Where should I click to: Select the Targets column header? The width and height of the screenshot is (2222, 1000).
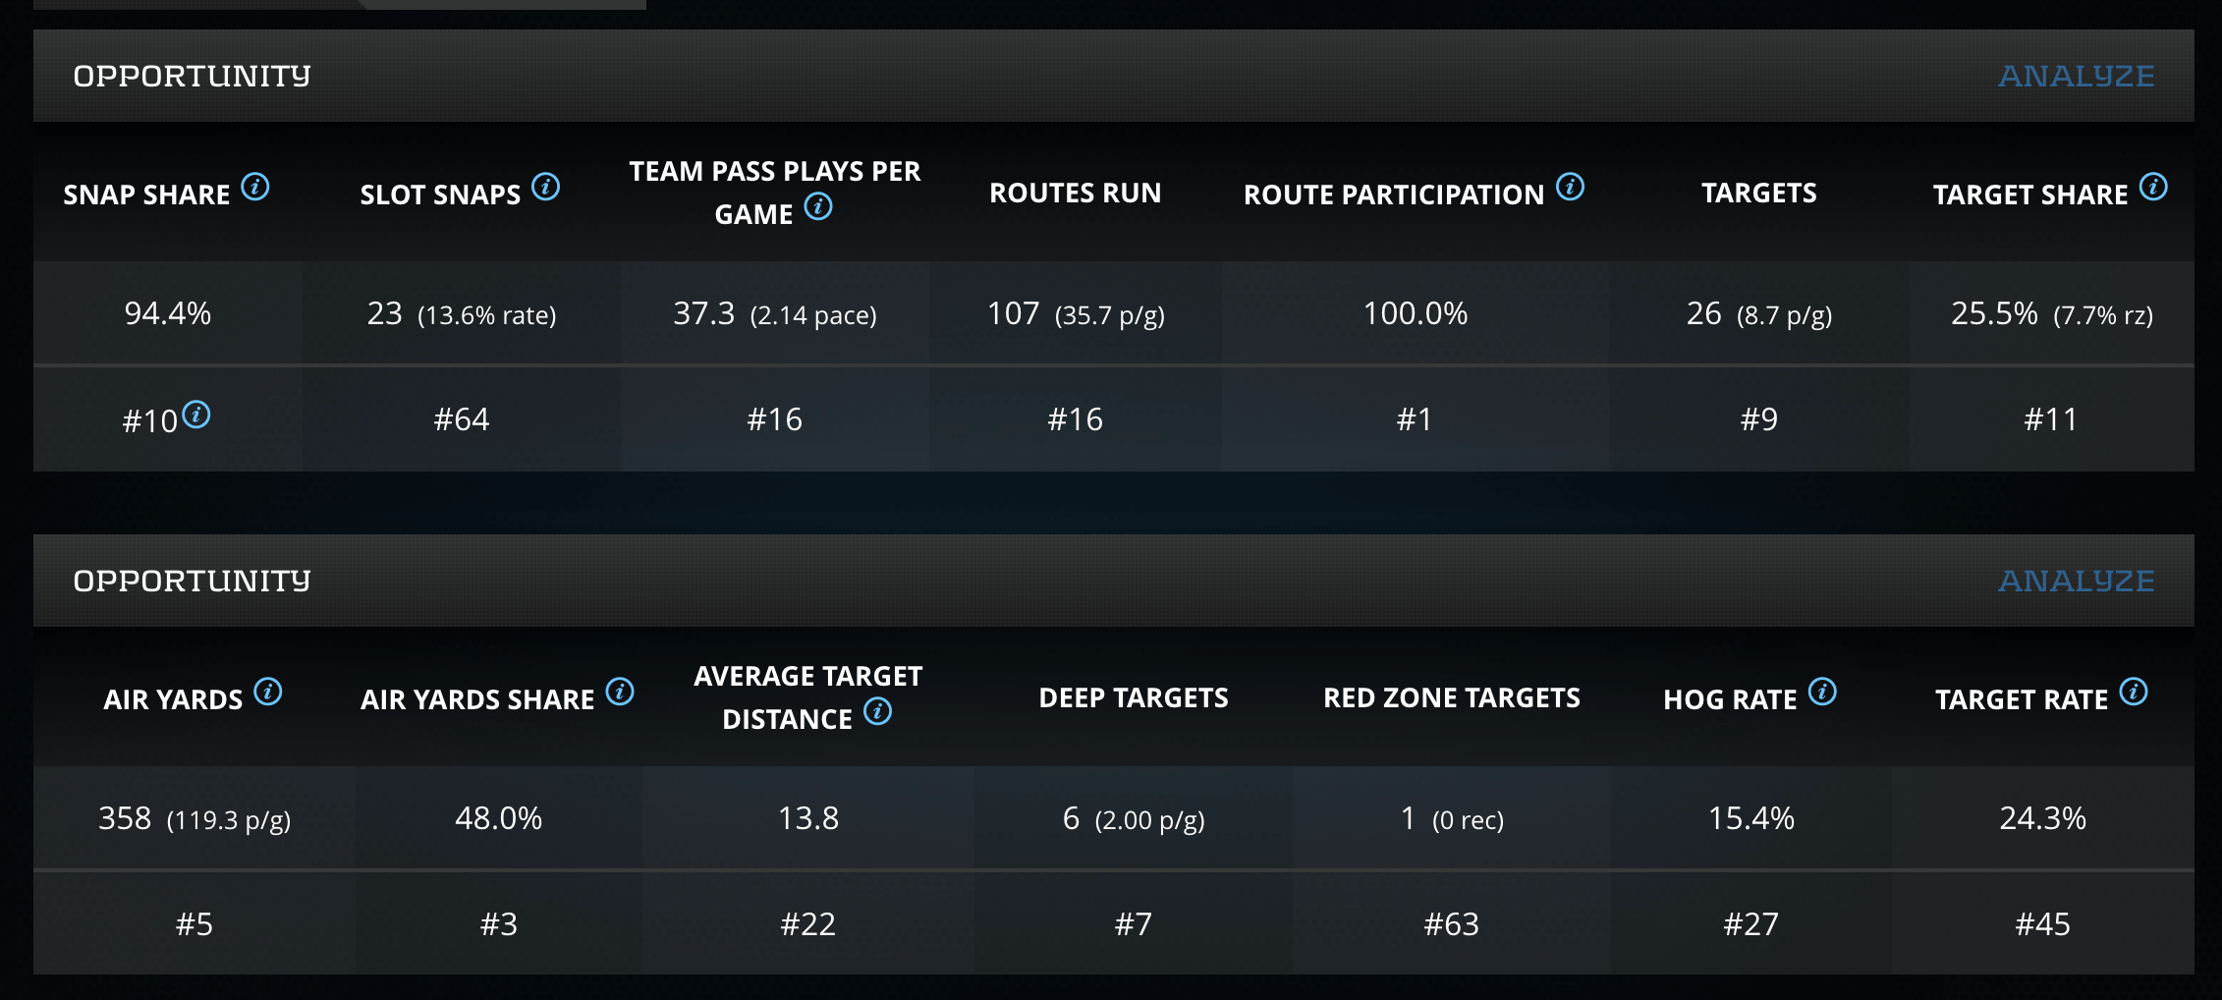(1758, 193)
